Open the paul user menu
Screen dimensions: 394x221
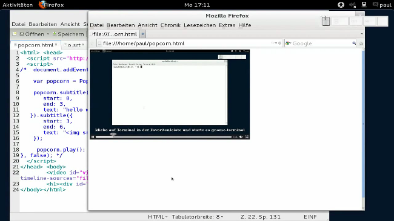382,5
